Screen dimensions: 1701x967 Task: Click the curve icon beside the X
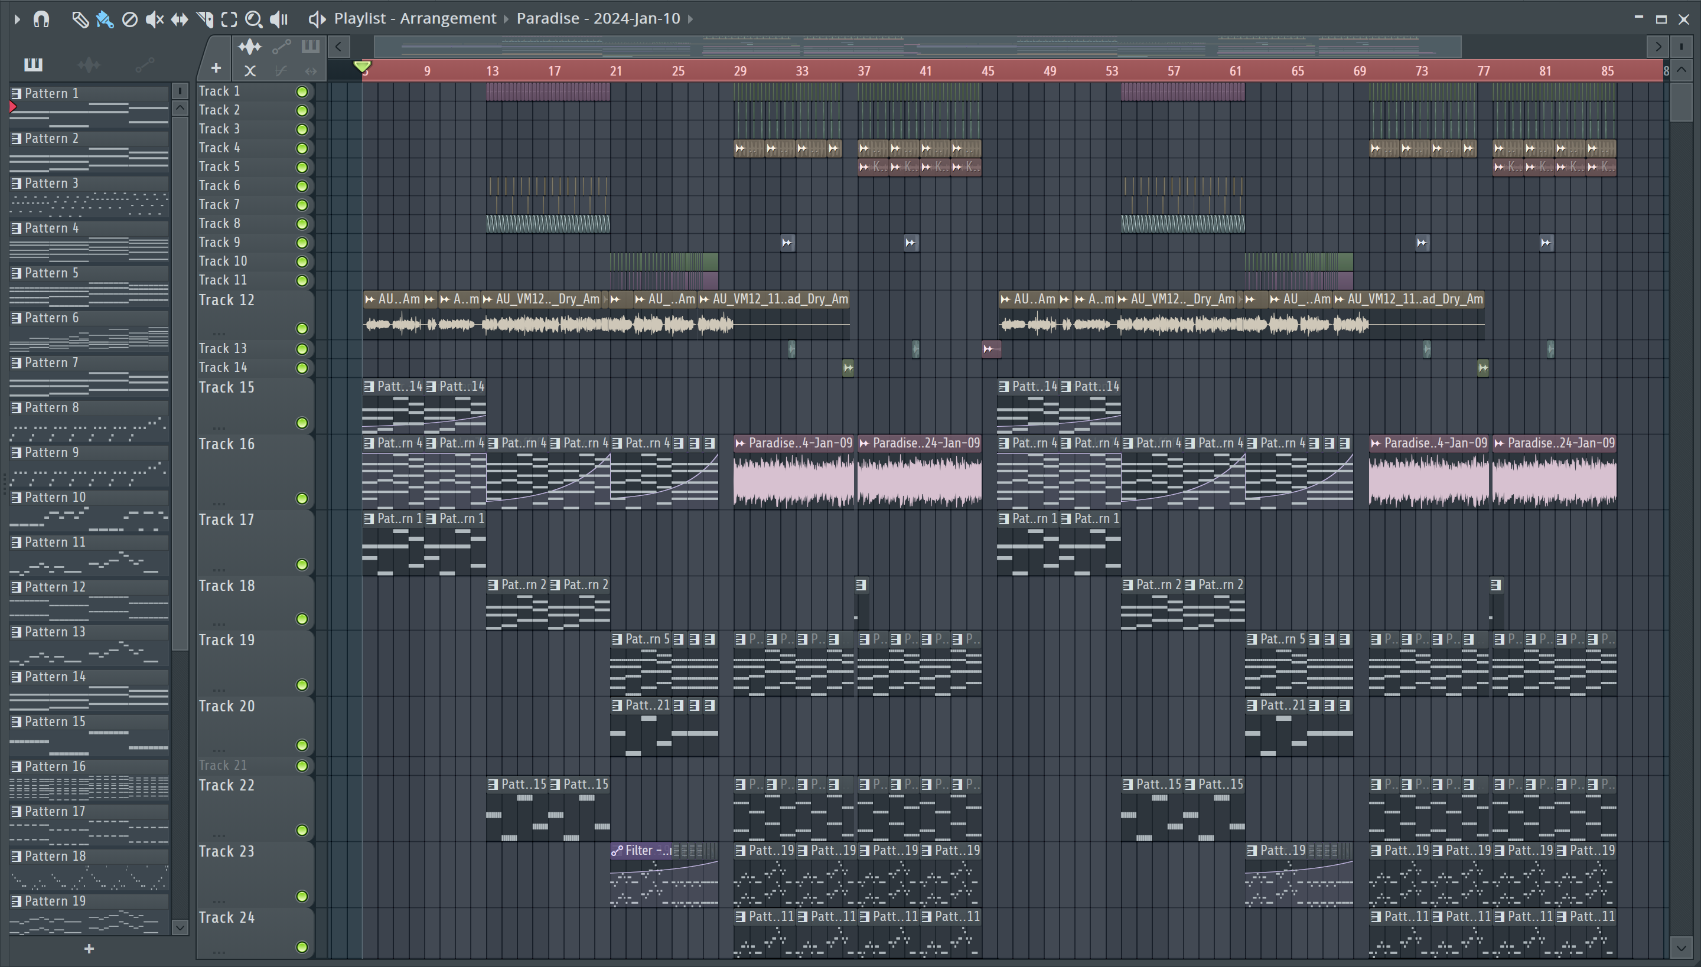point(281,70)
